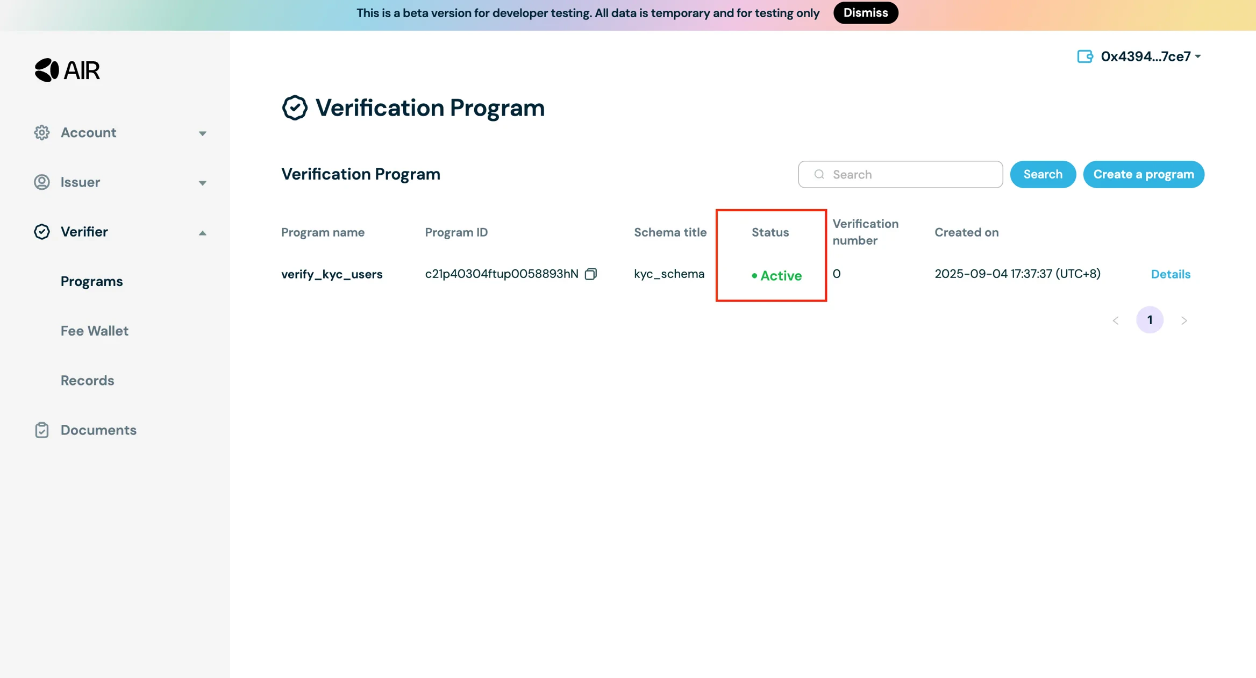Expand the Issuer section
The height and width of the screenshot is (678, 1256).
click(203, 183)
